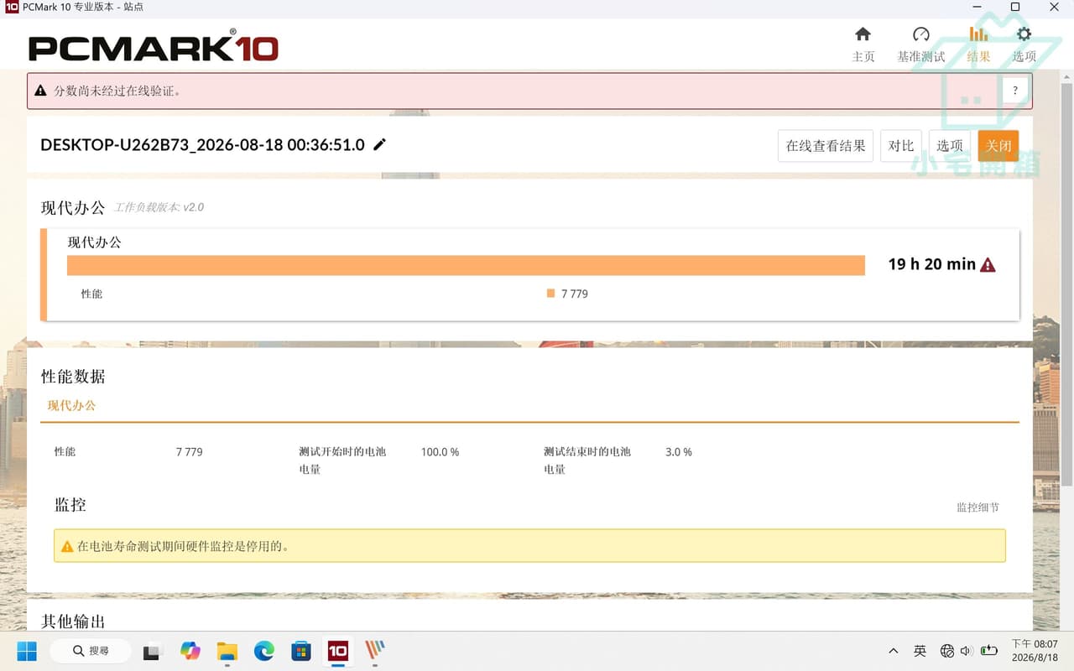Launch Copilot from the taskbar
Screen dimensions: 1074x671
[190, 651]
